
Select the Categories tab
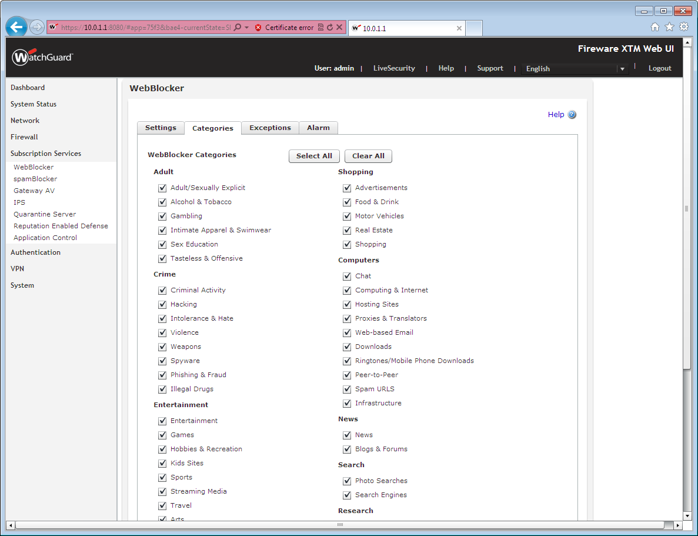(x=213, y=128)
